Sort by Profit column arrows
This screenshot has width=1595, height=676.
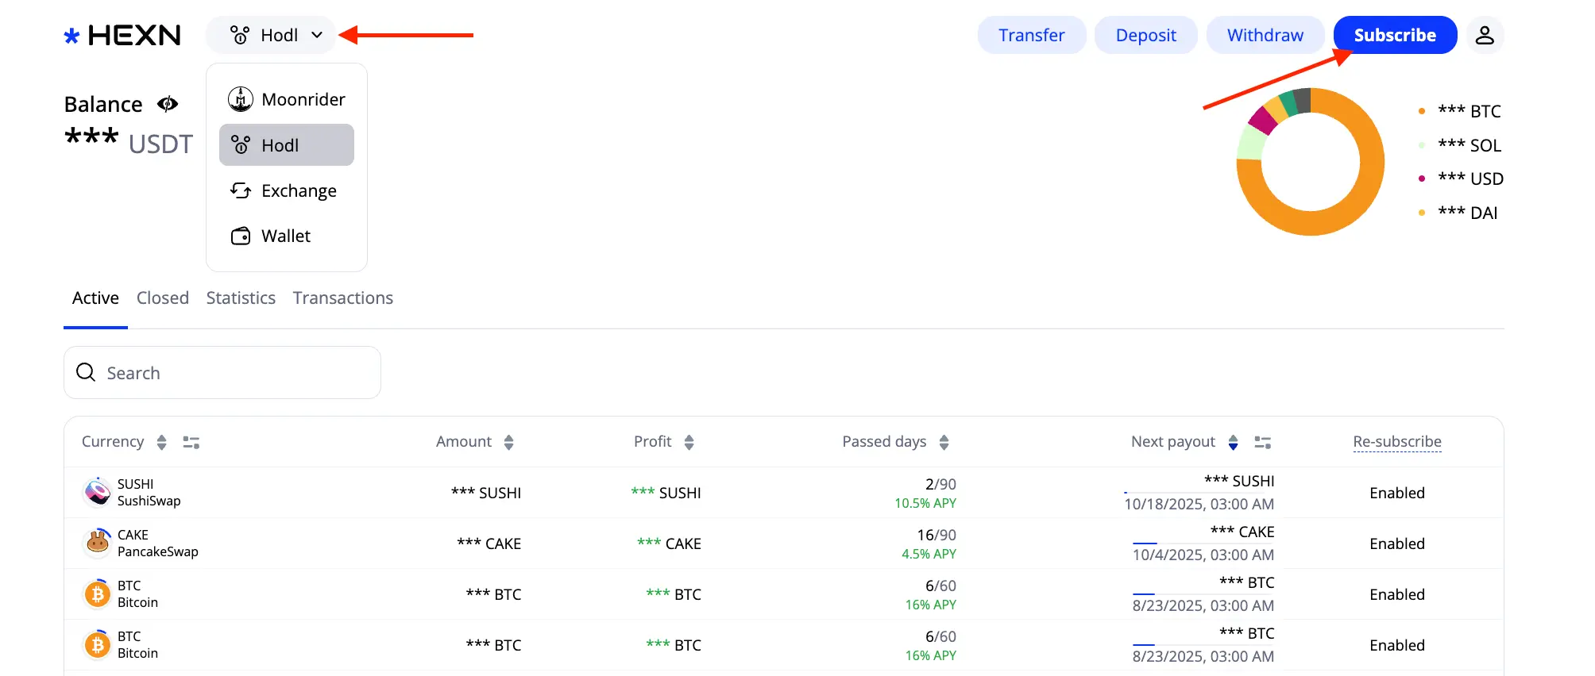[x=689, y=442]
